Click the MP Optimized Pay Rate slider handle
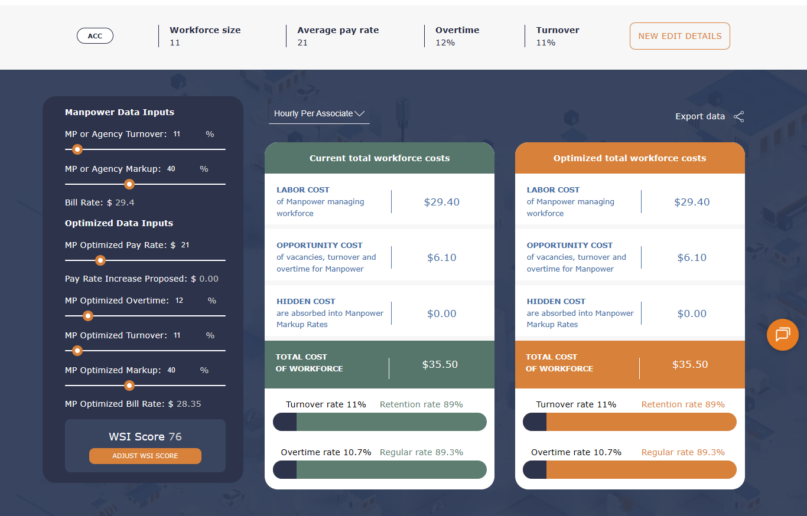 click(x=100, y=260)
